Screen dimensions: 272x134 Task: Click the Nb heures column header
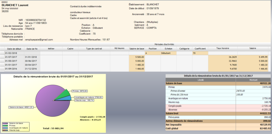click(x=119, y=48)
